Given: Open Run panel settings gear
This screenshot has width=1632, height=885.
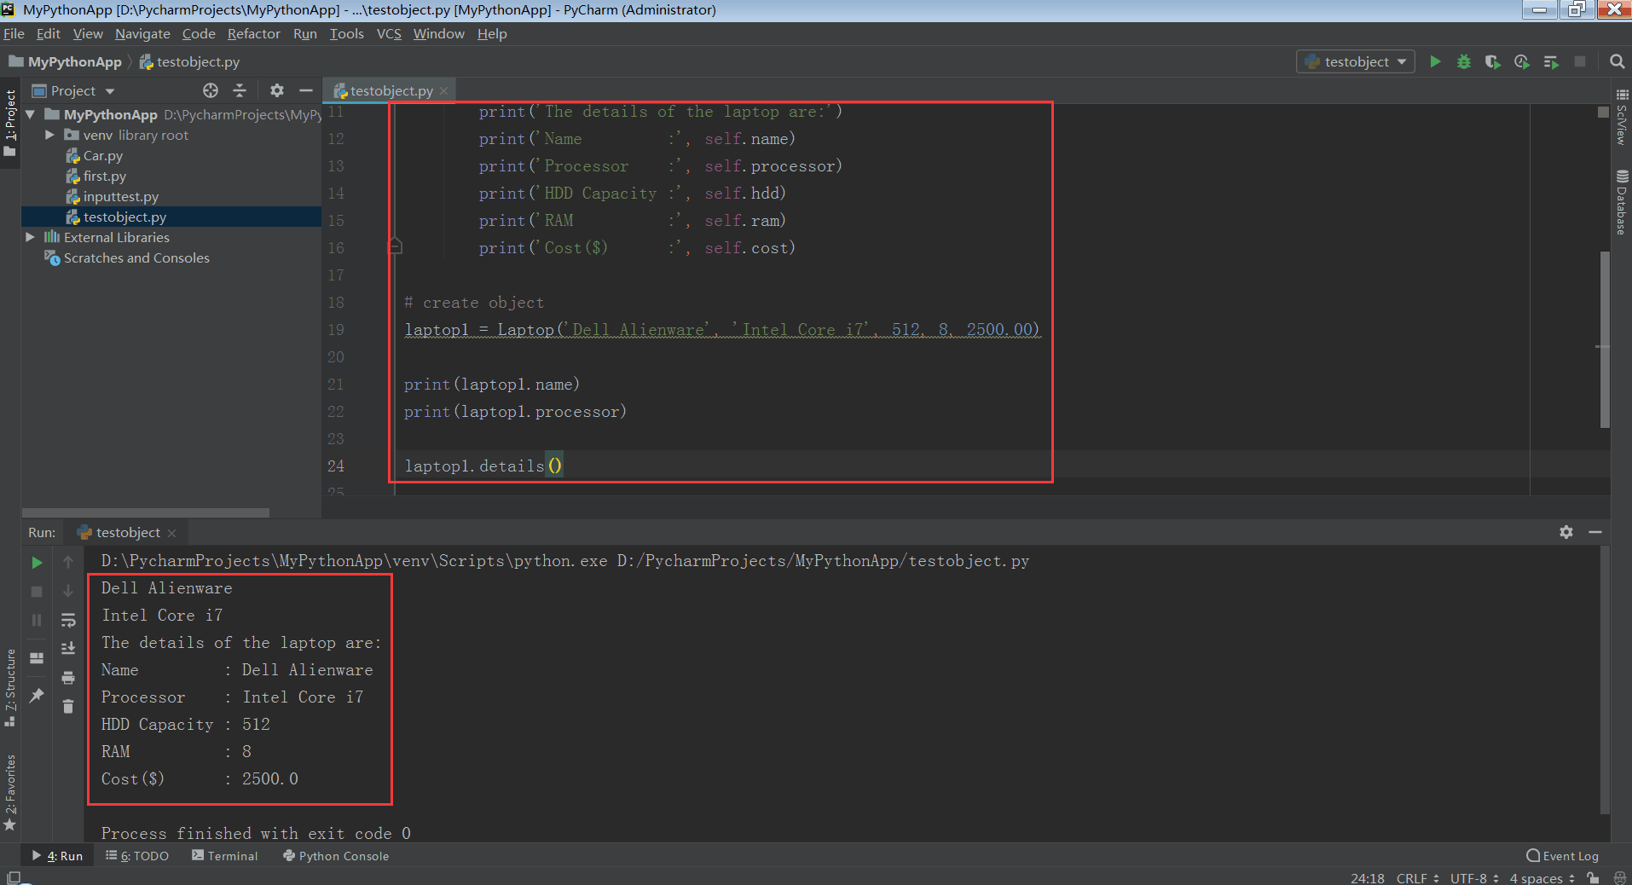Looking at the screenshot, I should tap(1566, 532).
